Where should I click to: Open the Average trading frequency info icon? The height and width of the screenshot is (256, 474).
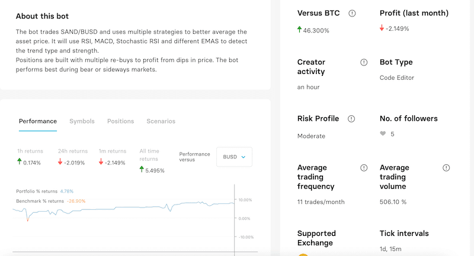tap(364, 168)
